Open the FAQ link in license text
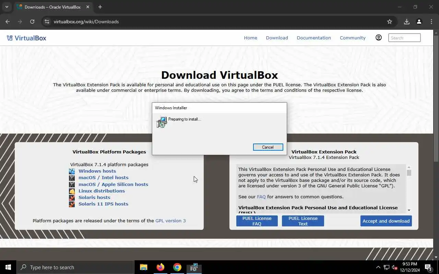 [x=261, y=197]
